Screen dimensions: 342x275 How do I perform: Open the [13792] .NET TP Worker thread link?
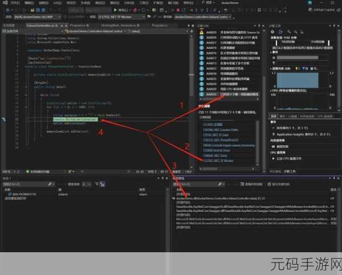(218, 161)
